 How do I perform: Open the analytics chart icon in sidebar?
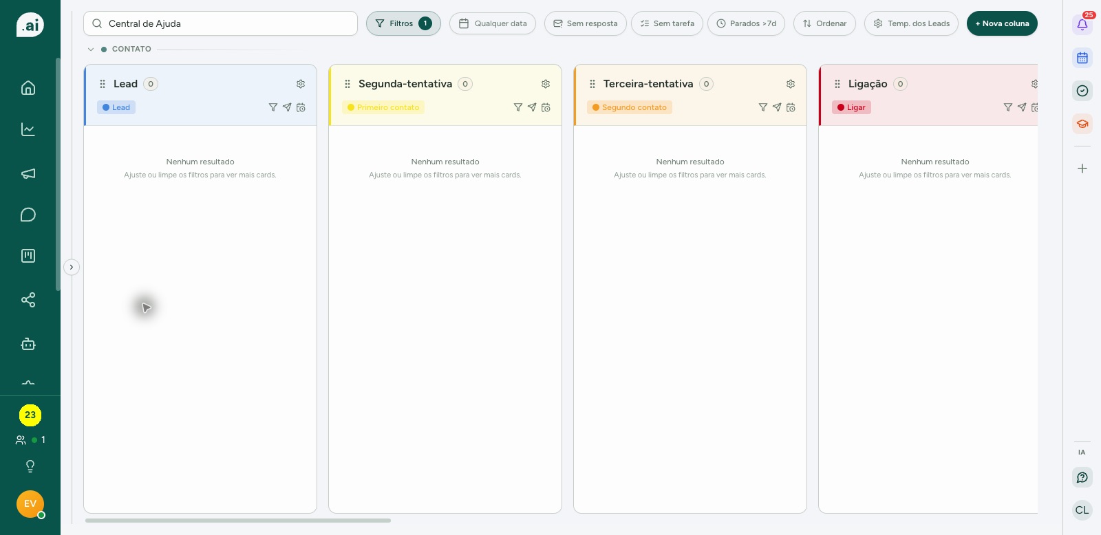(x=28, y=129)
